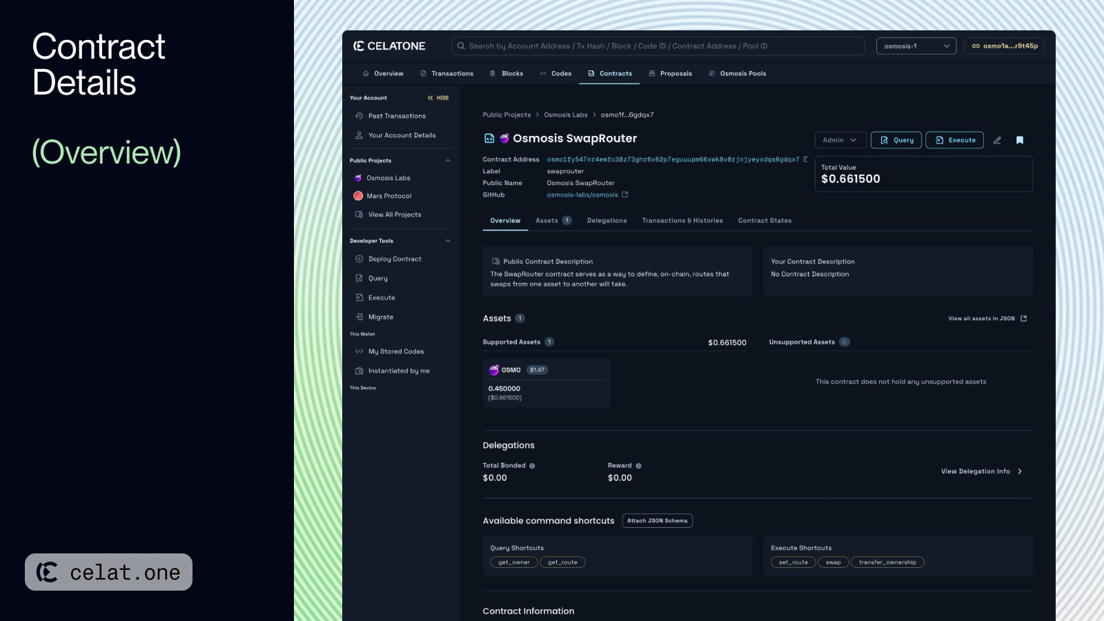
Task: Click the get_route query shortcut
Action: pyautogui.click(x=562, y=562)
